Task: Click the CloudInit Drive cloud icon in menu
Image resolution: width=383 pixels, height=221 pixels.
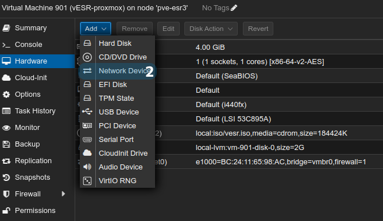Action: (x=87, y=153)
